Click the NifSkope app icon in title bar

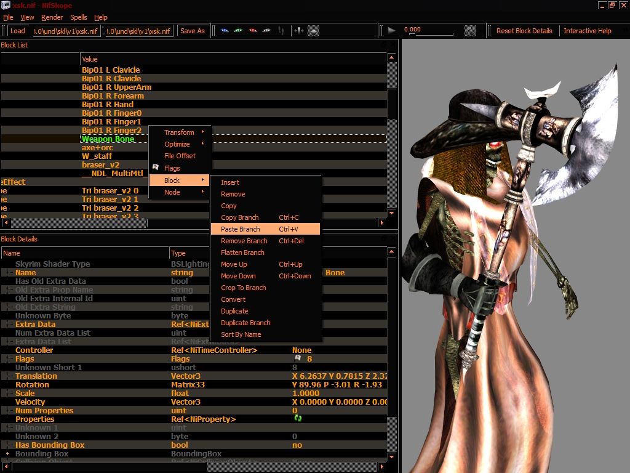click(6, 5)
